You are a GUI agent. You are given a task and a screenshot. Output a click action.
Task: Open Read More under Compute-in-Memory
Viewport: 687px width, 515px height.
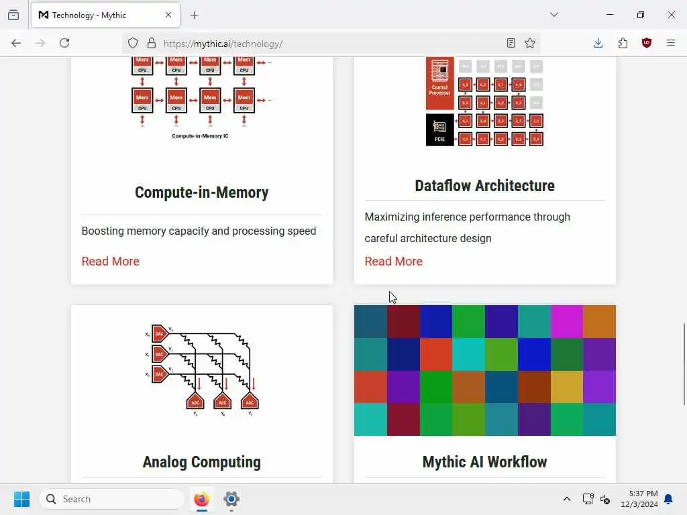tap(111, 262)
